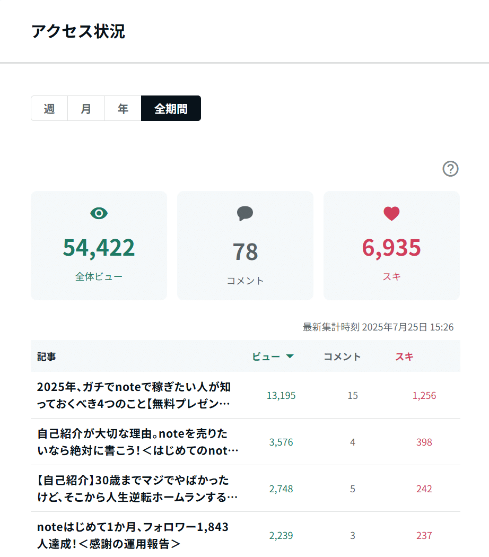Open the ビュー sort dropdown arrow

click(x=291, y=356)
